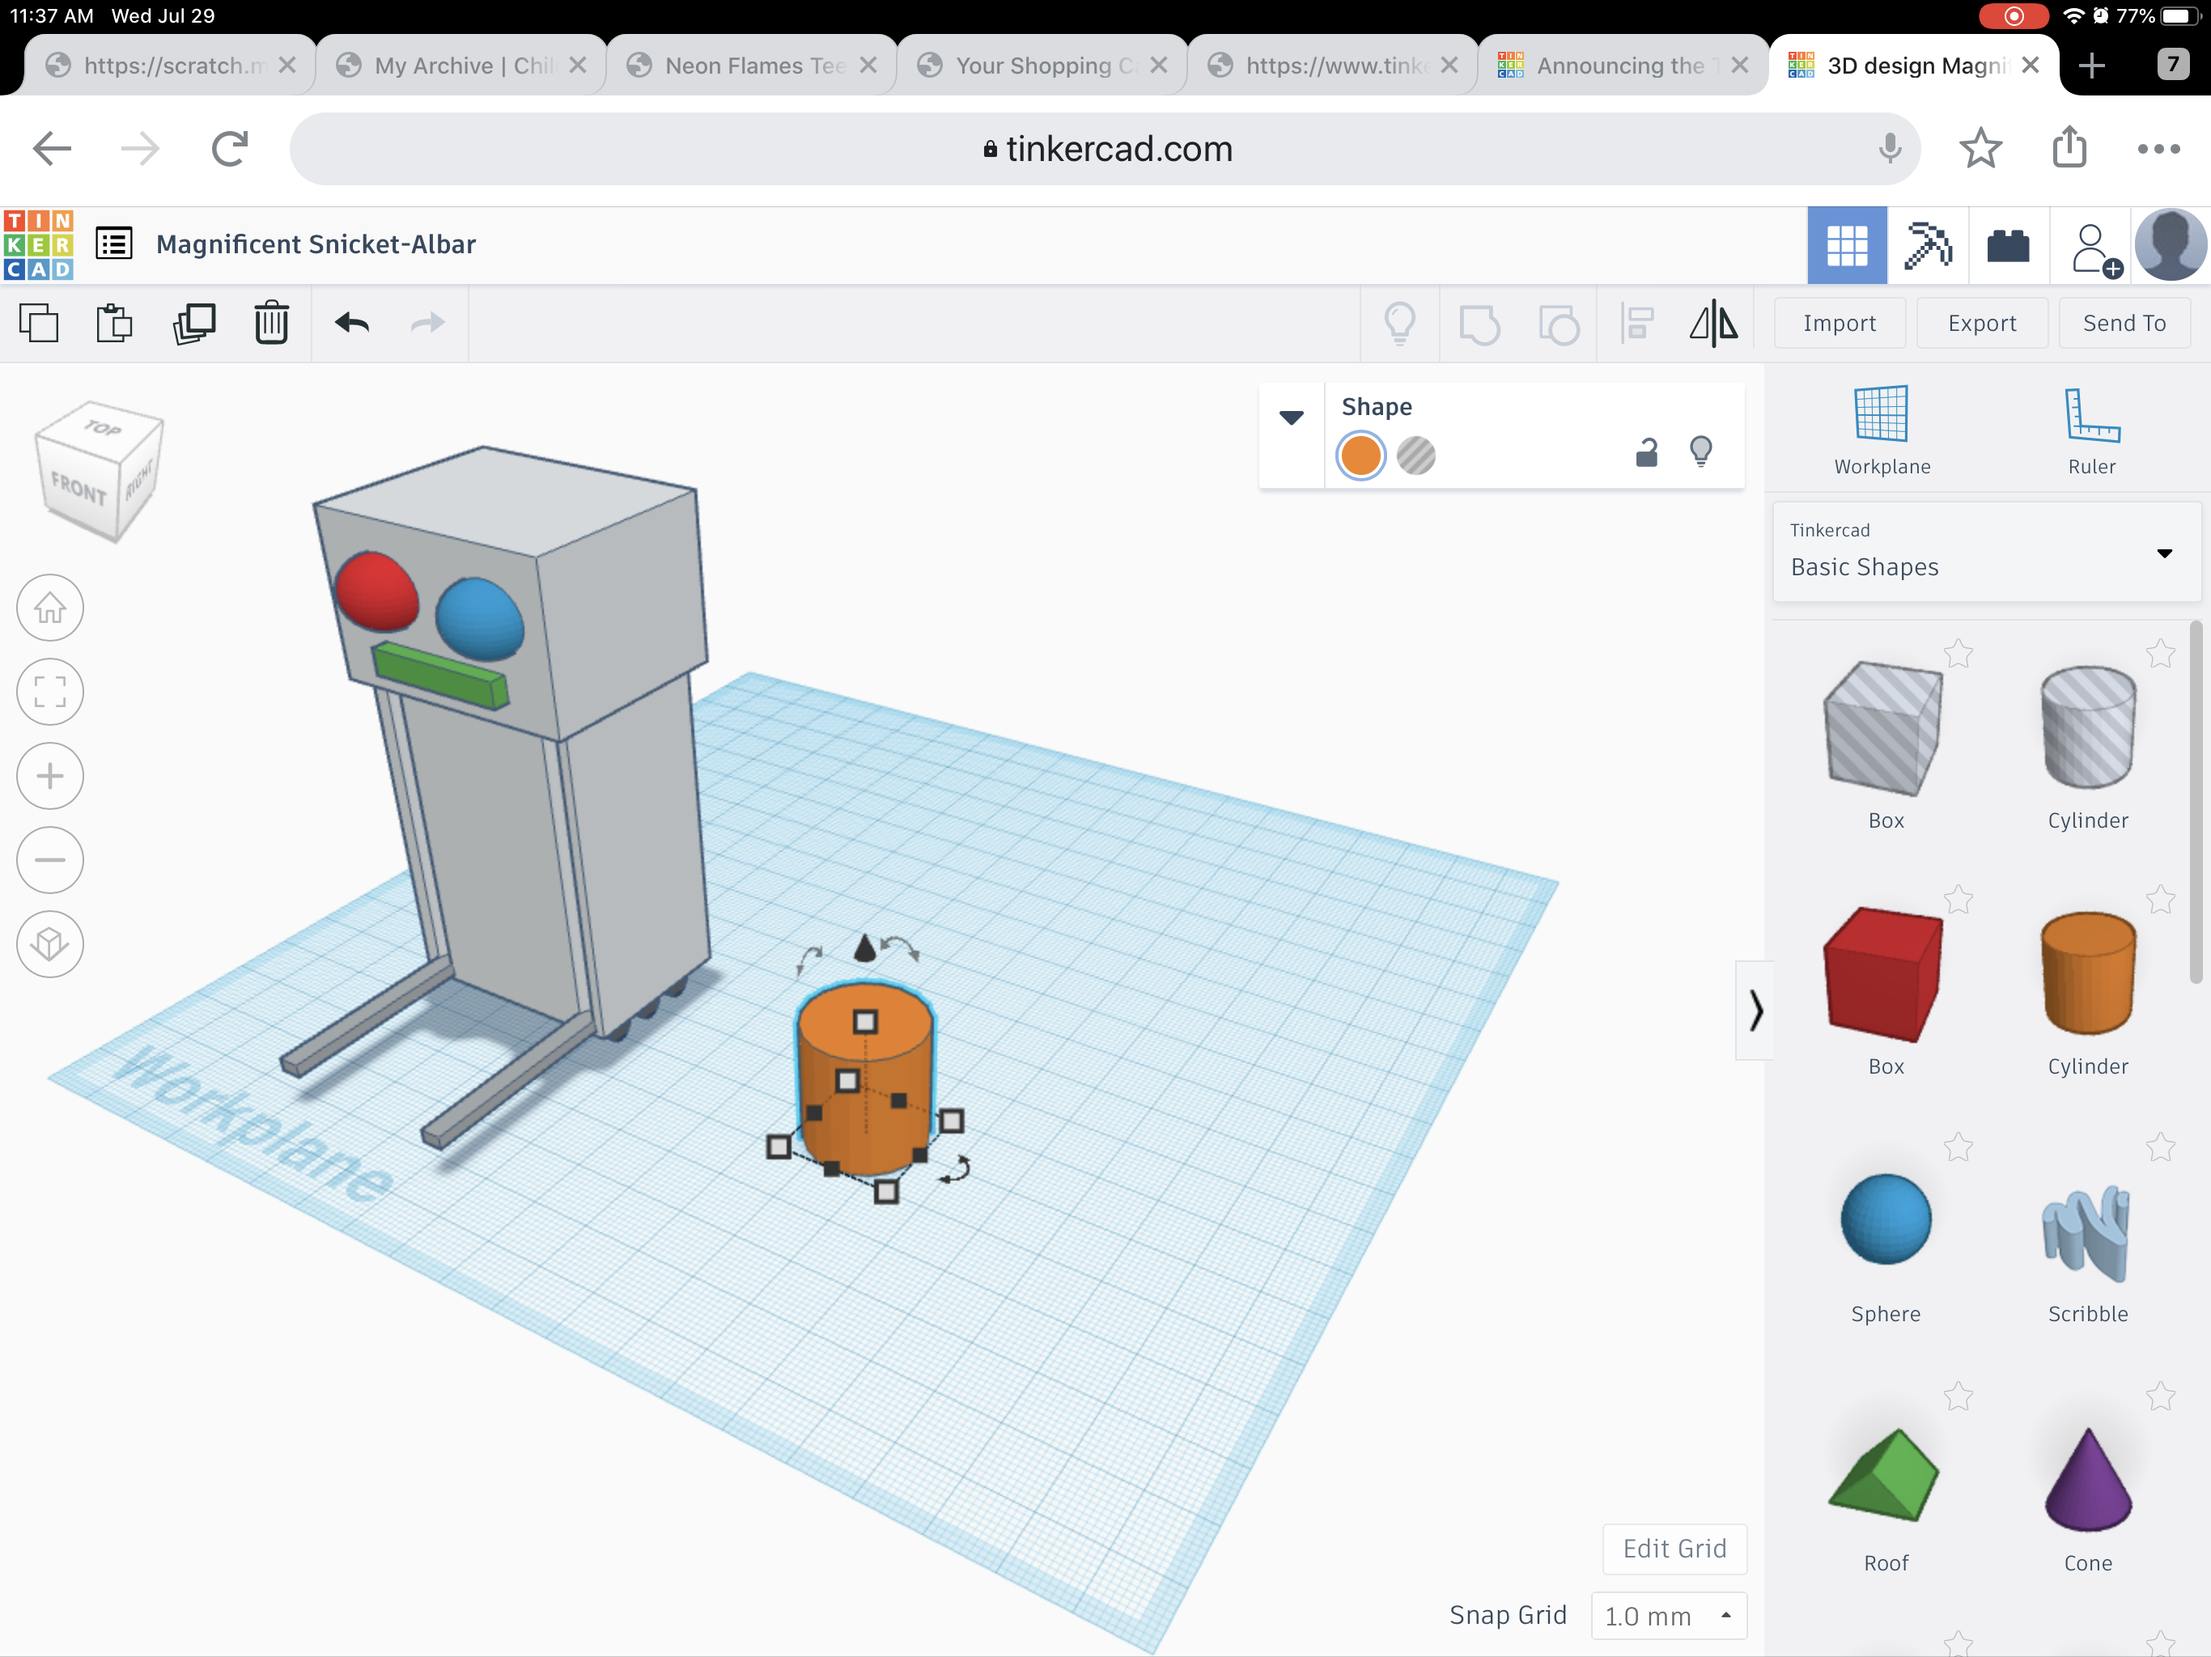The height and width of the screenshot is (1657, 2211).
Task: Close the 3D design Magnificent tab
Action: 2030,65
